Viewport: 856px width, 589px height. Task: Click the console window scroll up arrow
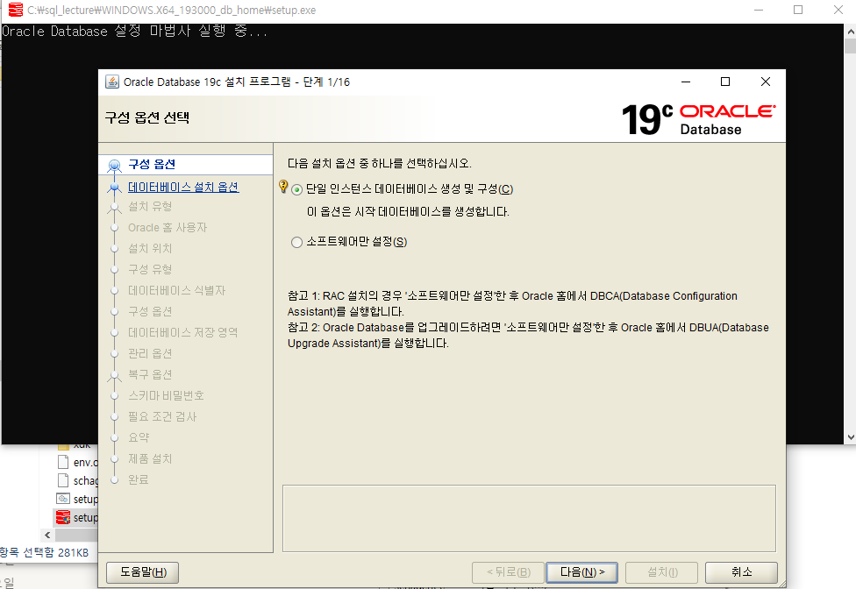(x=851, y=32)
